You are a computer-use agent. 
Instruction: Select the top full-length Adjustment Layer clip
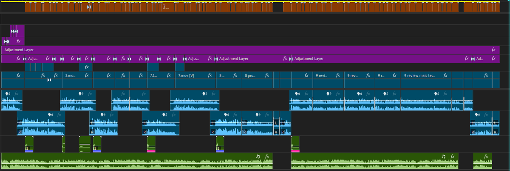[250, 50]
